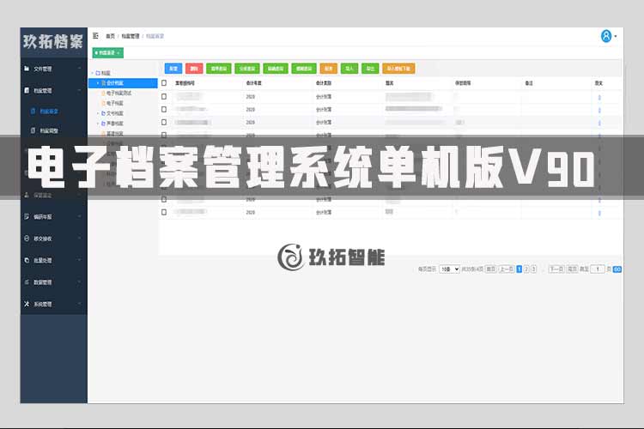Image resolution: width=644 pixels, height=429 pixels.
Task: Click the first green toolbar button after red
Action: click(x=218, y=69)
